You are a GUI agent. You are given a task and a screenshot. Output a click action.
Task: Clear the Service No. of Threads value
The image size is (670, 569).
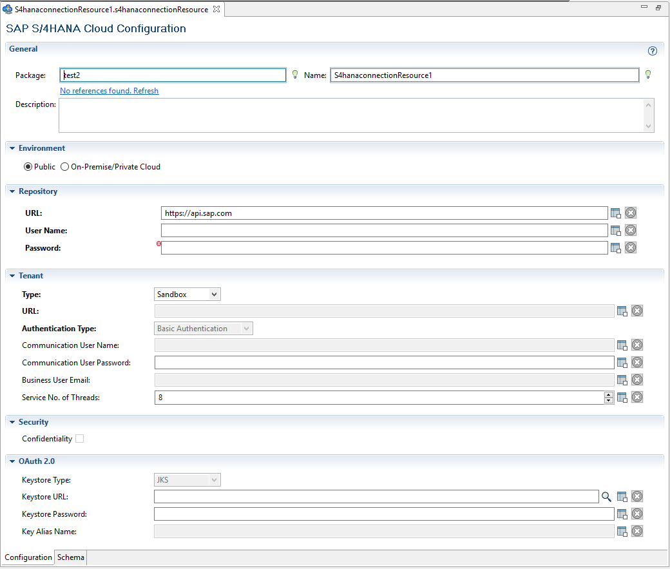coord(637,397)
